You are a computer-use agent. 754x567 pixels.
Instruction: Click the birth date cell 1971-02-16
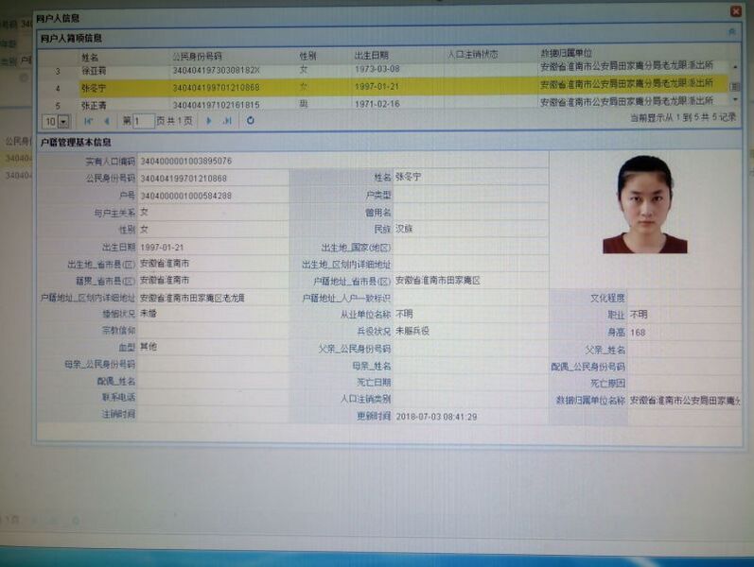(377, 104)
